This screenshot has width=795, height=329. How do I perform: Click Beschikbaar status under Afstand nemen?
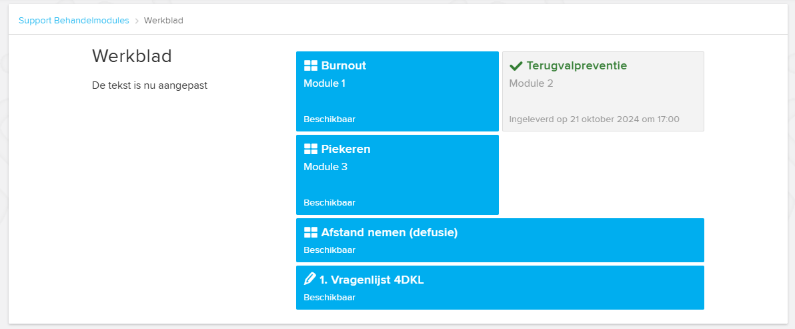pos(329,250)
